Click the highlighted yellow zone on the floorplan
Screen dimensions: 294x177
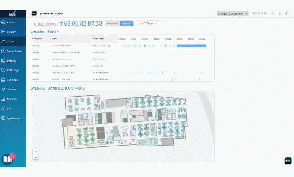[x=82, y=135]
